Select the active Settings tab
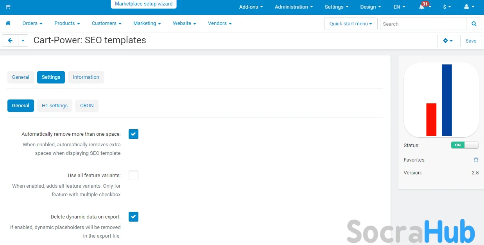This screenshot has width=484, height=245. pyautogui.click(x=51, y=77)
